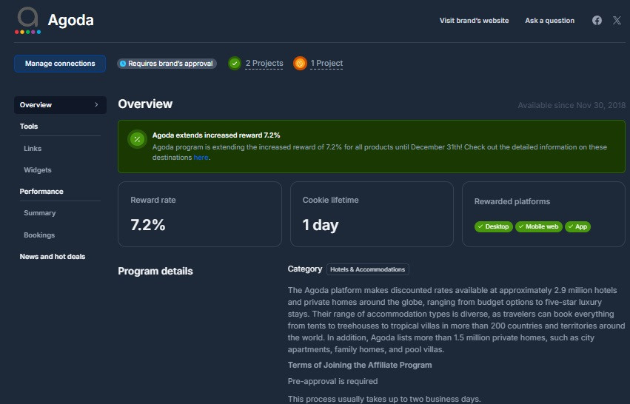Open the 1 Project pending link

point(326,64)
